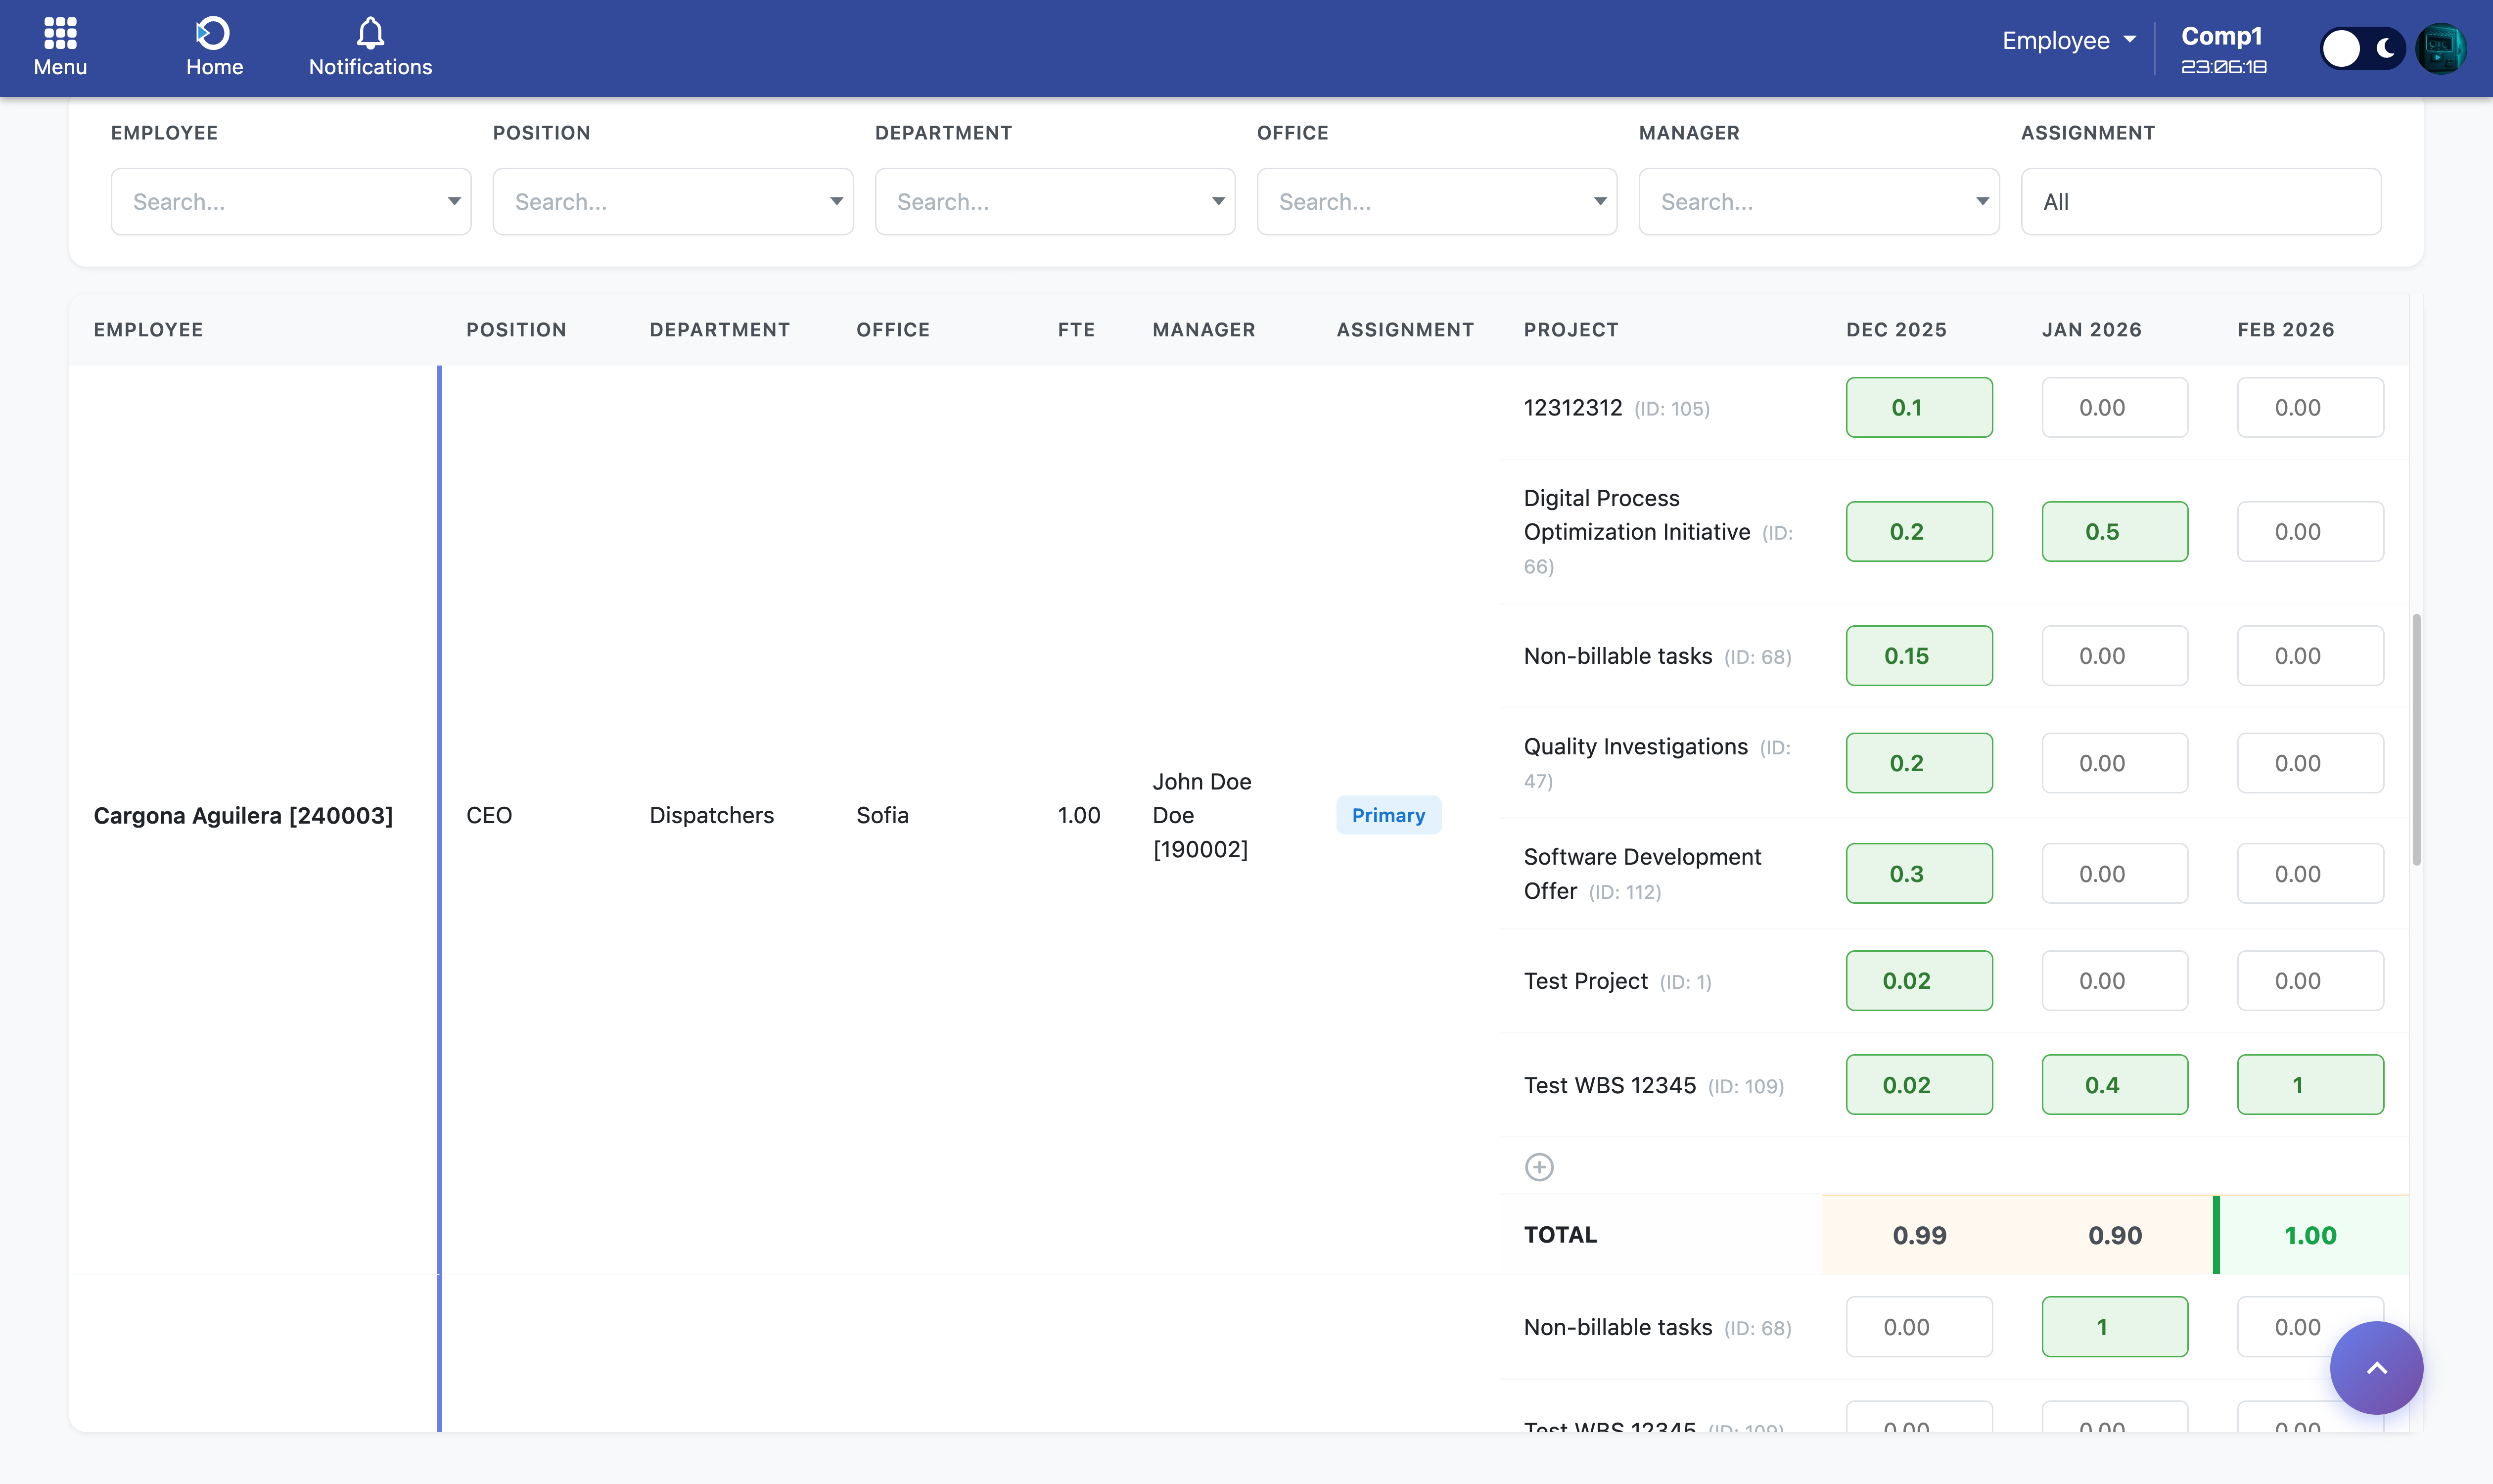The width and height of the screenshot is (2493, 1484).
Task: Select the Feb 2026 Test WBS 12345 cell
Action: coord(2309,1085)
